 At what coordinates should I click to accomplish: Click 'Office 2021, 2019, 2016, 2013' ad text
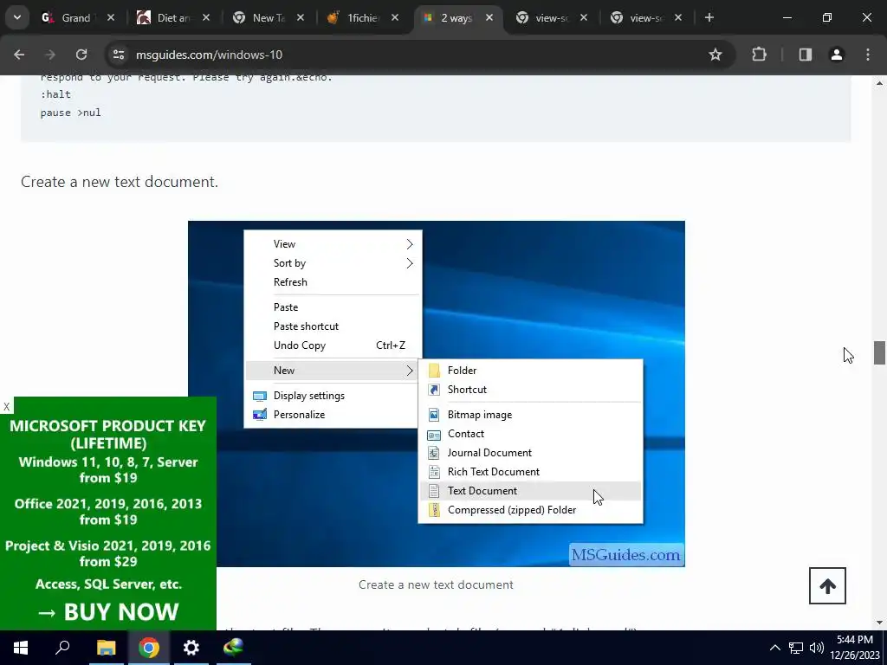point(108,504)
